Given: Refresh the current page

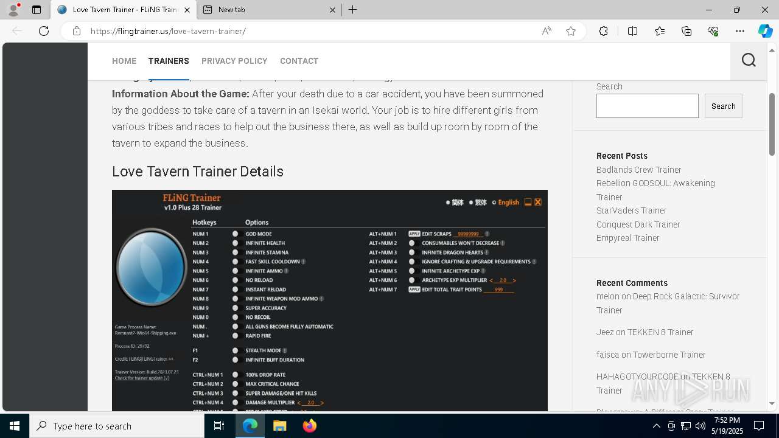Looking at the screenshot, I should tap(44, 31).
